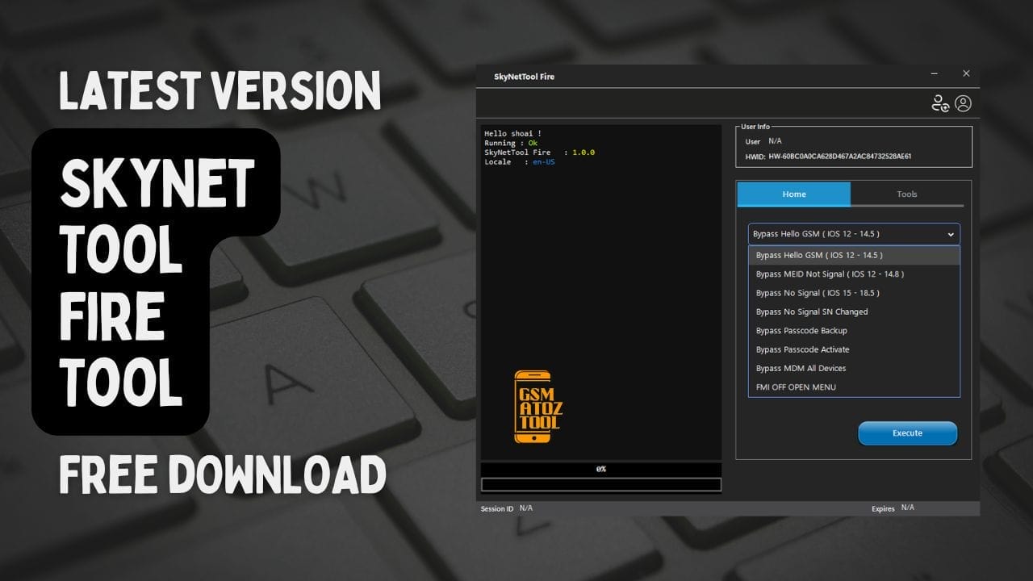Screen dimensions: 1033x581
Task: Collapse the bypass method dropdown arrow
Action: pos(951,234)
